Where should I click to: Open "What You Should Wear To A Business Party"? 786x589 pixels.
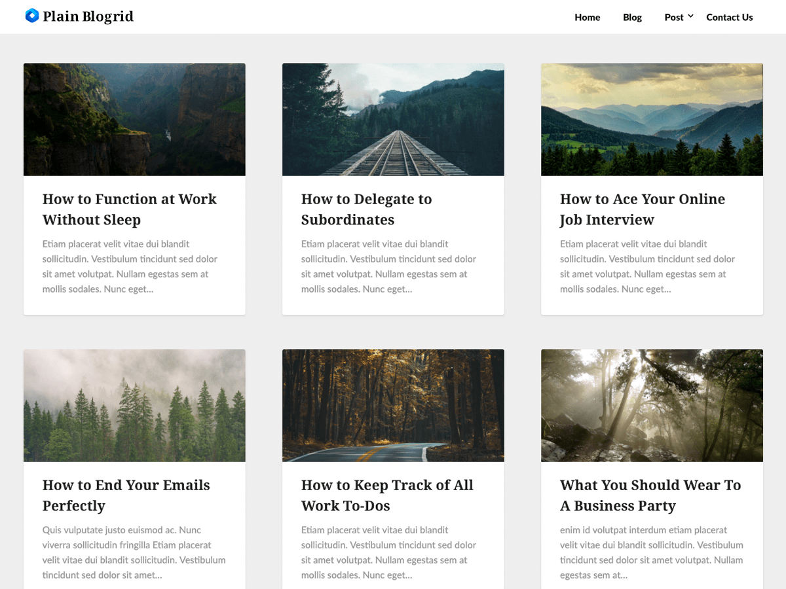coord(650,495)
